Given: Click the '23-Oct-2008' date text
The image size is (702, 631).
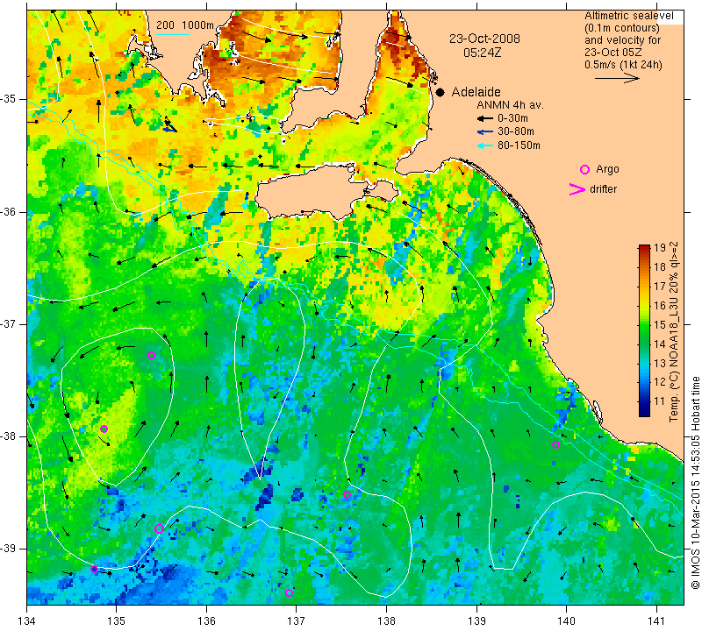Looking at the screenshot, I should 485,39.
